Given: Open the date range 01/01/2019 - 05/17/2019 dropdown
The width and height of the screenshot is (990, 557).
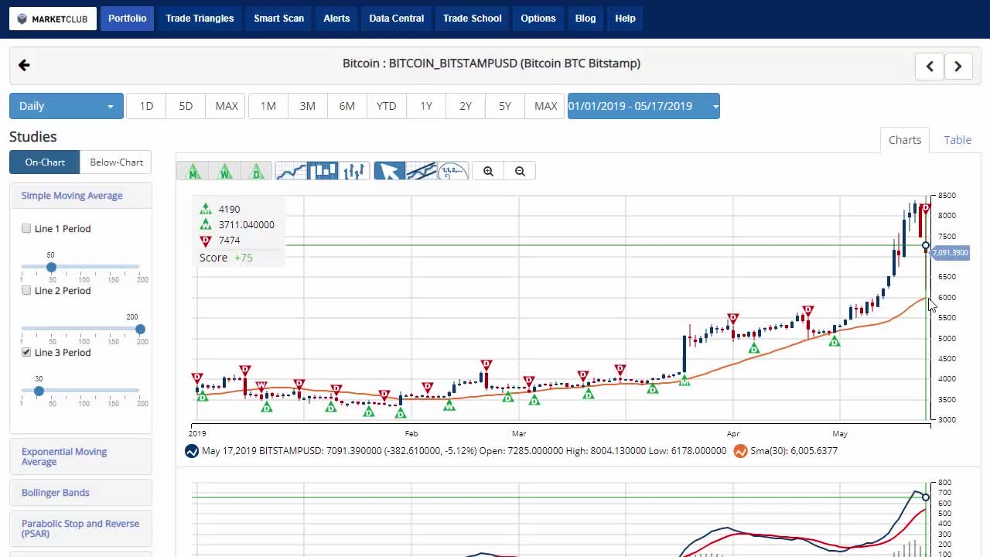Looking at the screenshot, I should click(643, 106).
